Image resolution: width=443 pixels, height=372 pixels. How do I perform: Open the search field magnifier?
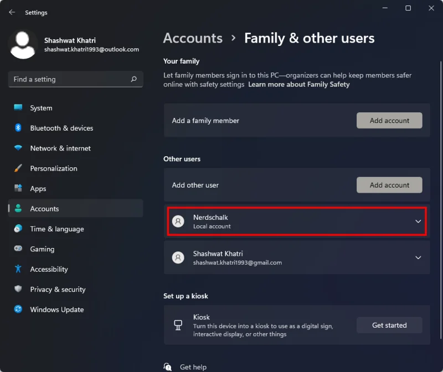pos(133,79)
